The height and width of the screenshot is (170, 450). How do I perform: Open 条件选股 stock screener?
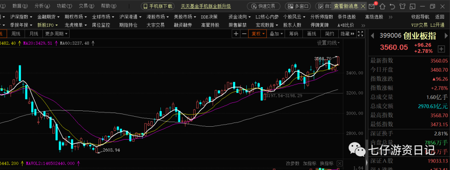347,17
